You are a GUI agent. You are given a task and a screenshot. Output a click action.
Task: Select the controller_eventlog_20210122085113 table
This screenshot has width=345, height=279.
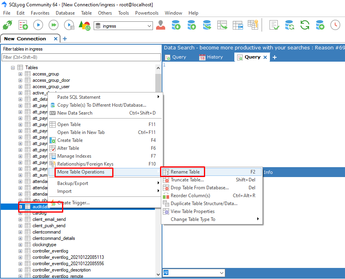click(x=68, y=257)
